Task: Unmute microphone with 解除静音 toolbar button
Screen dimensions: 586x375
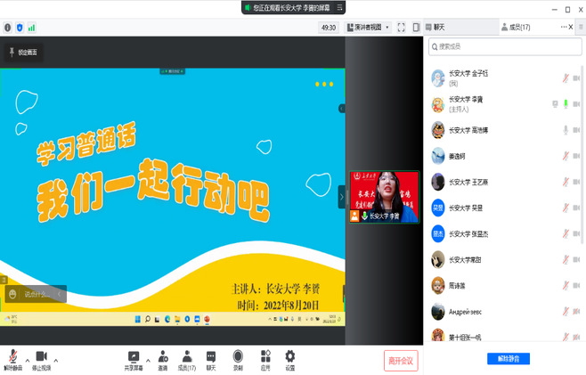Action: coord(12,359)
